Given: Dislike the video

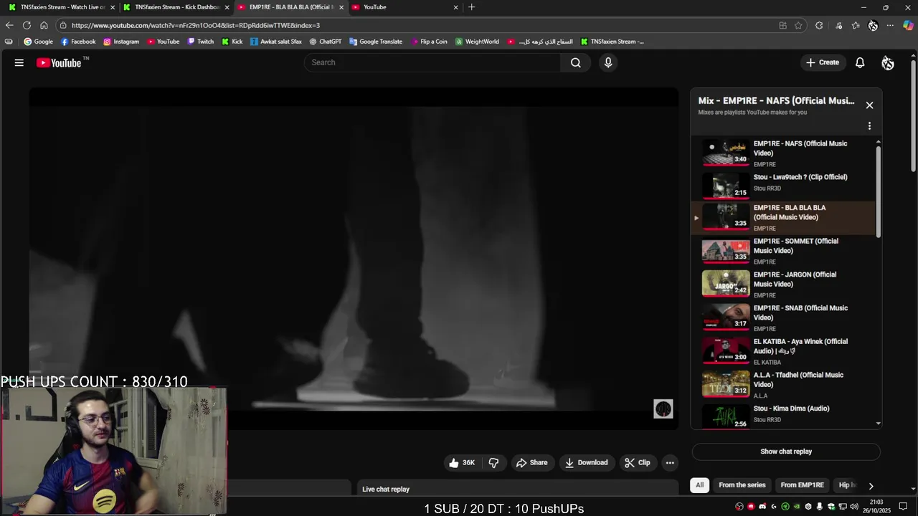Looking at the screenshot, I should point(493,462).
